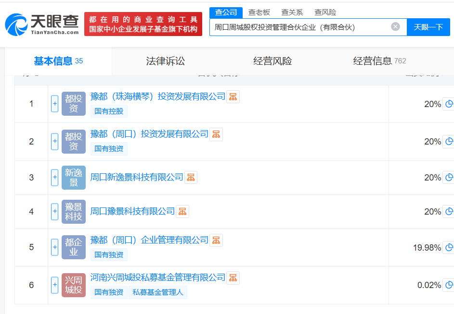Expand row of 豫都（周口）投资发展有限公司

(x=55, y=142)
